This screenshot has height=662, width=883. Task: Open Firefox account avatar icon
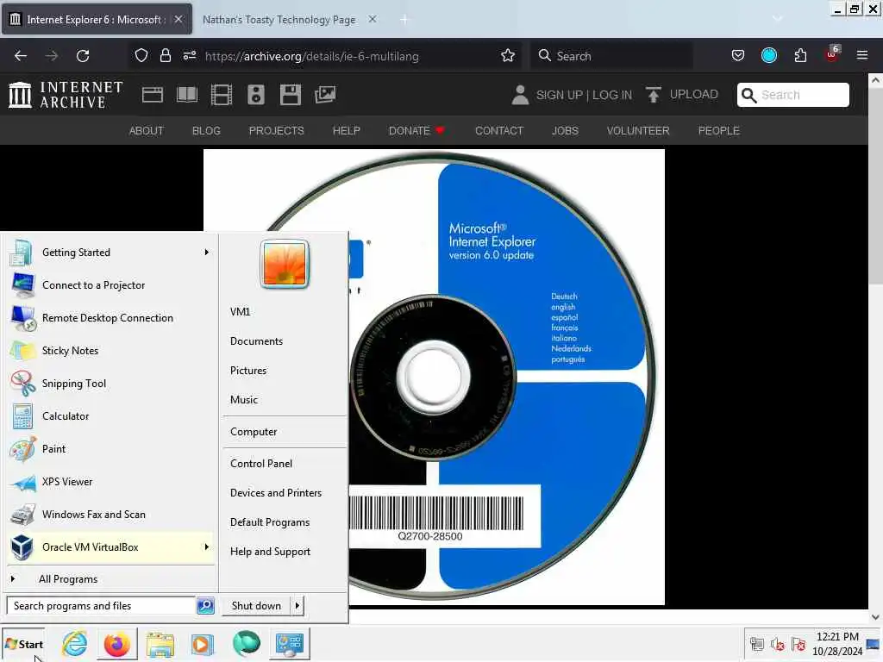[768, 56]
